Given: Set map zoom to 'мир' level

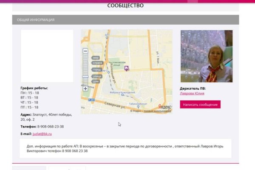Looking at the screenshot, I should 96,58.
